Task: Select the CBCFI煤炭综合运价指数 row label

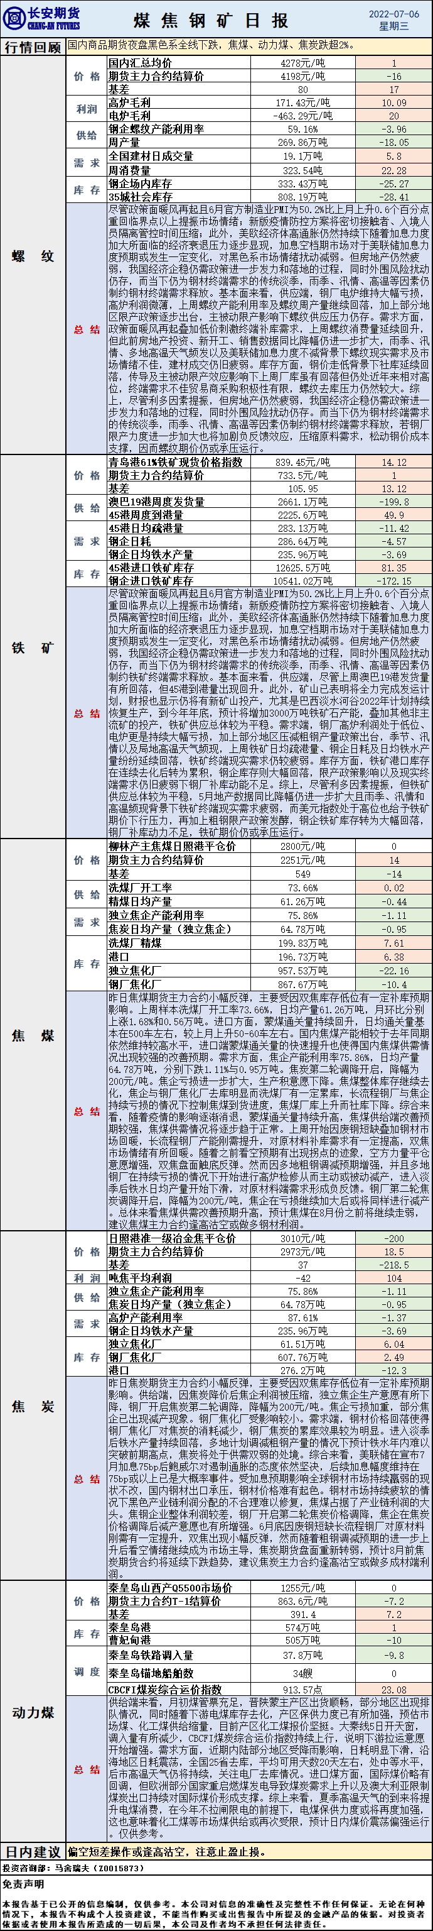Action: pyautogui.click(x=165, y=1690)
